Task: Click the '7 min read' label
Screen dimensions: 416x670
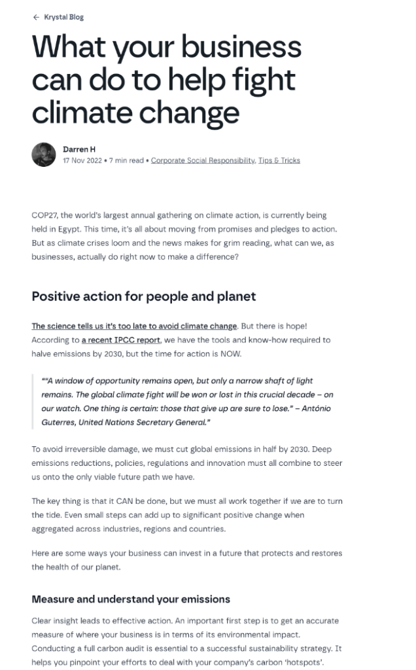Action: click(126, 160)
